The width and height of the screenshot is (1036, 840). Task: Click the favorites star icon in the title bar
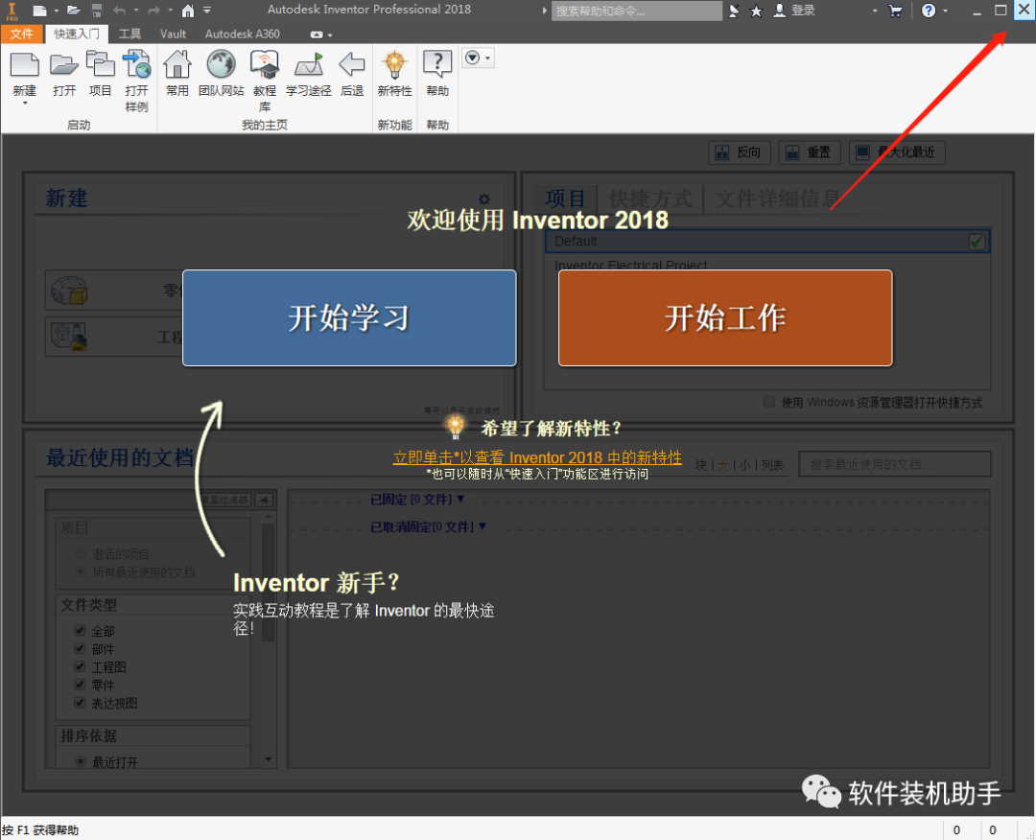[757, 11]
